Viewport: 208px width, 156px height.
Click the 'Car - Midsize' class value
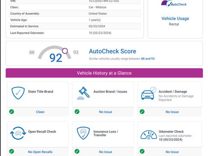click(x=98, y=7)
